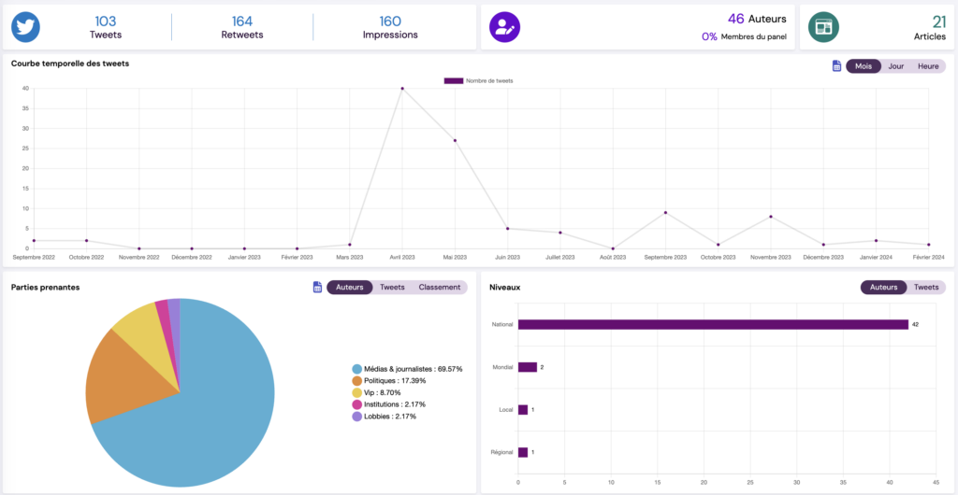Open Classement view in Parties prenantes
Viewport: 958px width, 495px height.
coord(439,287)
